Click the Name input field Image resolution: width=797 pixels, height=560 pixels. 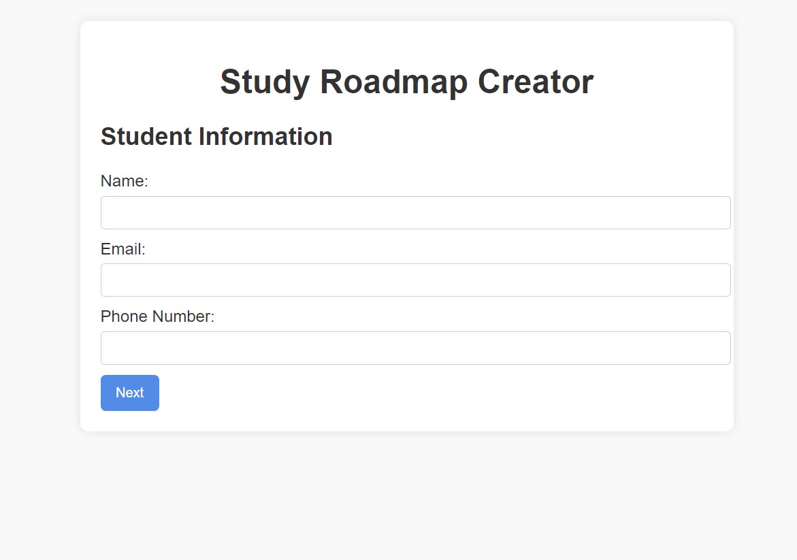point(415,212)
